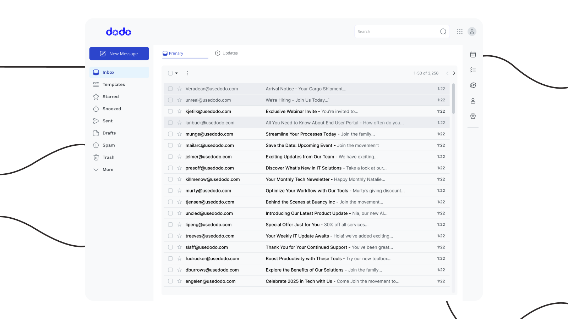Select all emails with the header checkbox
Image resolution: width=568 pixels, height=319 pixels.
pyautogui.click(x=170, y=73)
